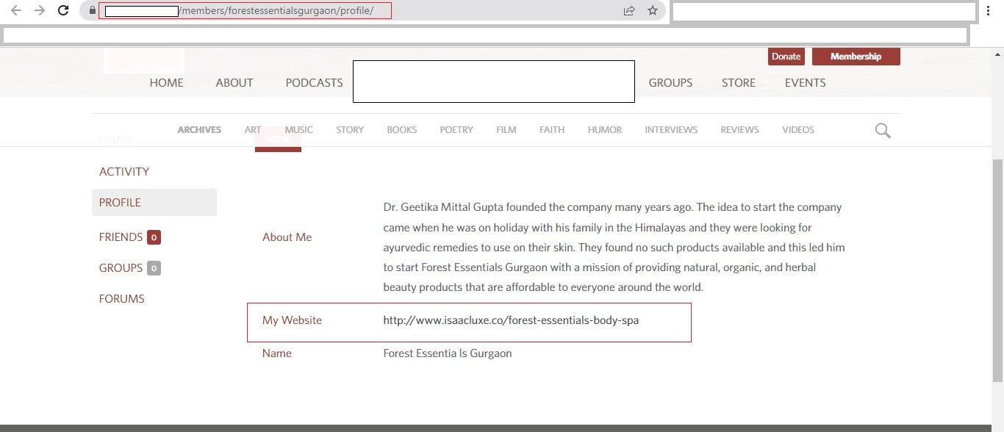Click the Membership button

(856, 57)
